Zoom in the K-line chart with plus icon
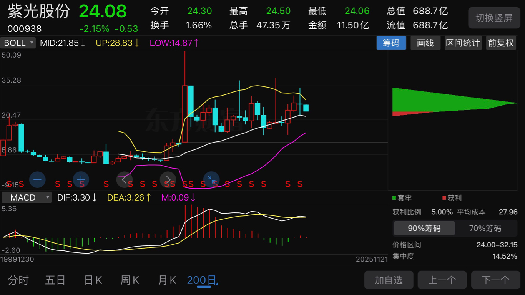This screenshot has height=295, width=525. [x=81, y=179]
